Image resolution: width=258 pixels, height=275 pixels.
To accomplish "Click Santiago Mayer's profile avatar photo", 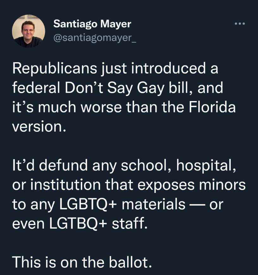I will pos(28,31).
